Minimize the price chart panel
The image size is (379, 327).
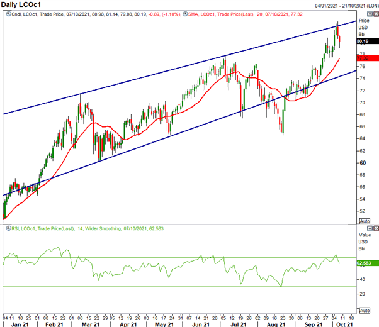[370, 14]
